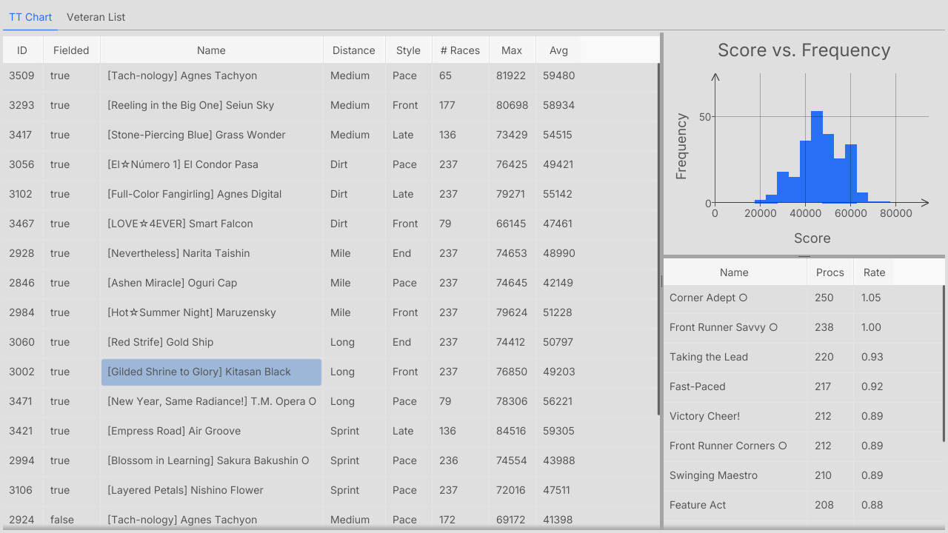Click the Smart Falcon name cell
The image size is (948, 533).
tap(212, 224)
